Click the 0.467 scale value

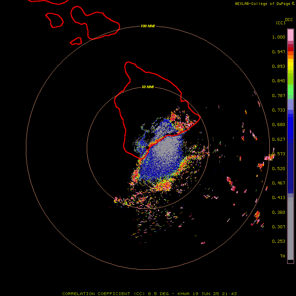click(279, 183)
